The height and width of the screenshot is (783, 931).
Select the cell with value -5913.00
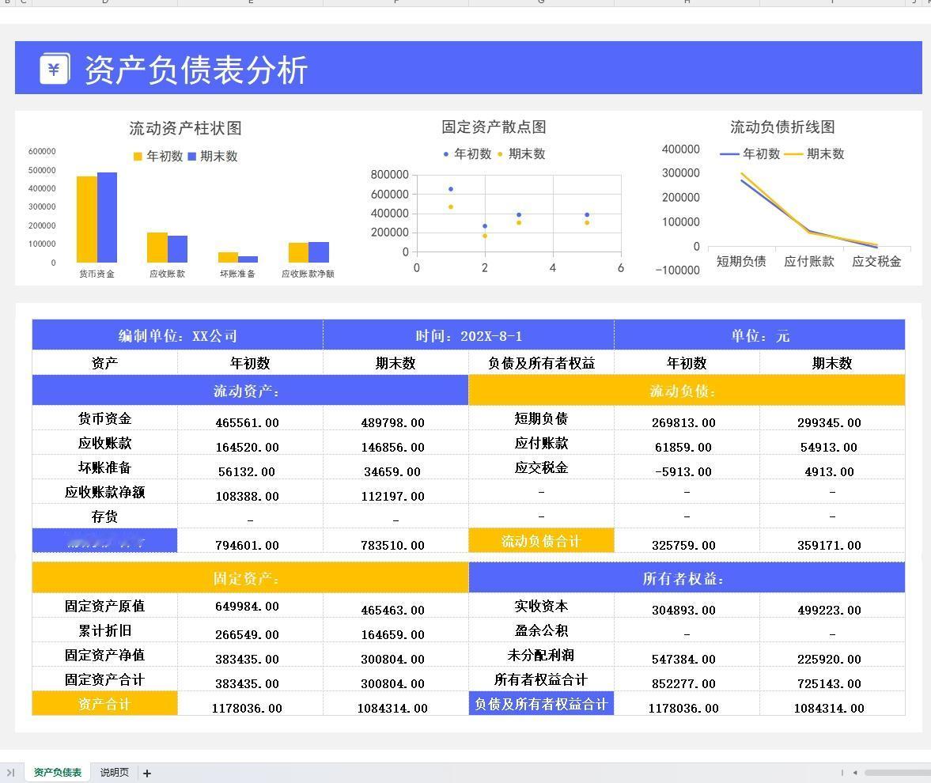687,467
